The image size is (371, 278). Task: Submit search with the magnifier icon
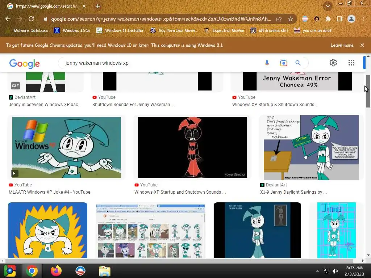(298, 63)
